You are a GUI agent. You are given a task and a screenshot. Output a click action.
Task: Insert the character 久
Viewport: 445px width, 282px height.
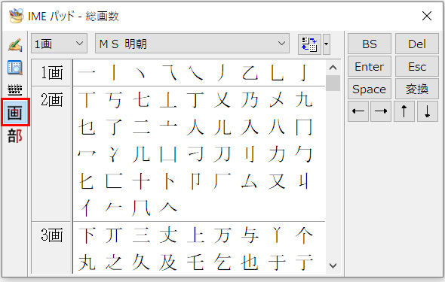click(x=141, y=262)
